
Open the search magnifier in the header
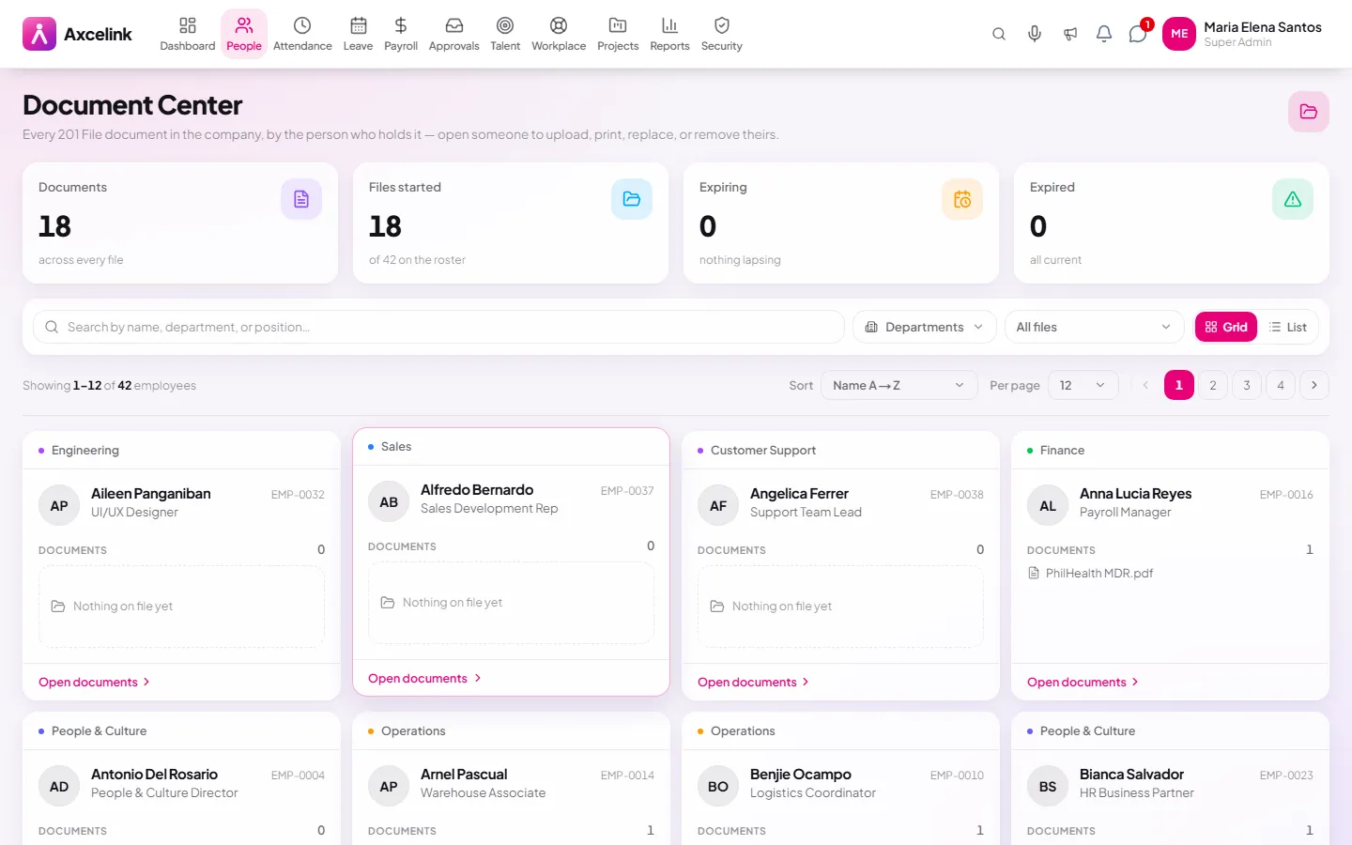[999, 34]
